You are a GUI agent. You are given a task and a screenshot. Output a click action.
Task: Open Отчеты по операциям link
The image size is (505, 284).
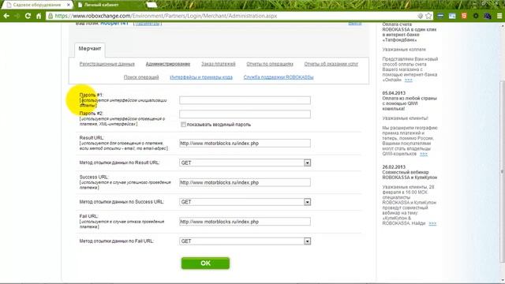(x=270, y=64)
